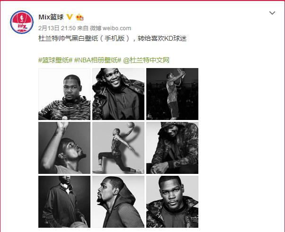
Task: Open the 微博 weibo.com source link
Action: [110, 28]
